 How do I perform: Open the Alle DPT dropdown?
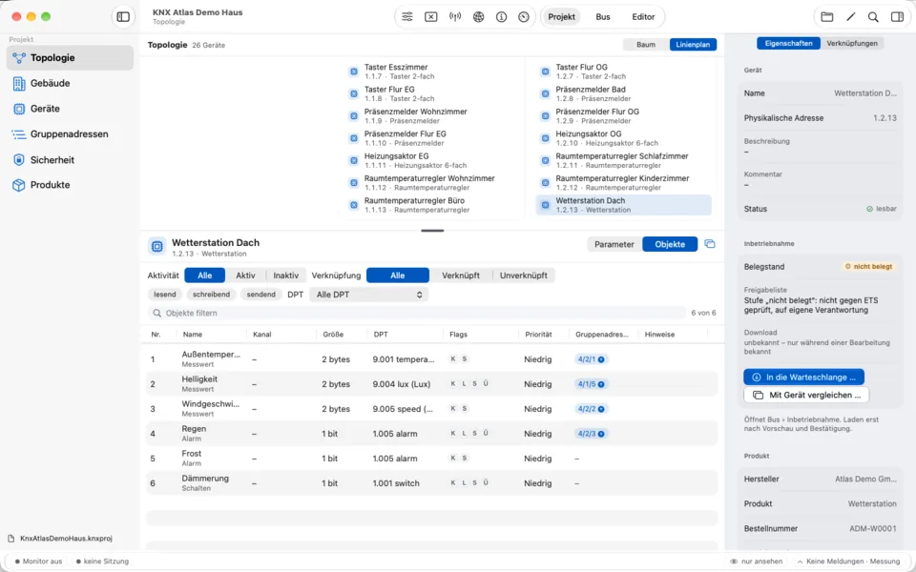(x=368, y=295)
